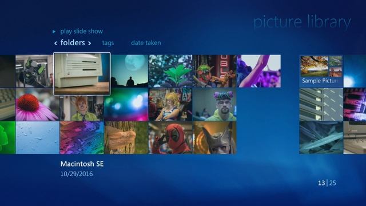
Task: Open the goblin costume neon sign photo
Action: [214, 71]
